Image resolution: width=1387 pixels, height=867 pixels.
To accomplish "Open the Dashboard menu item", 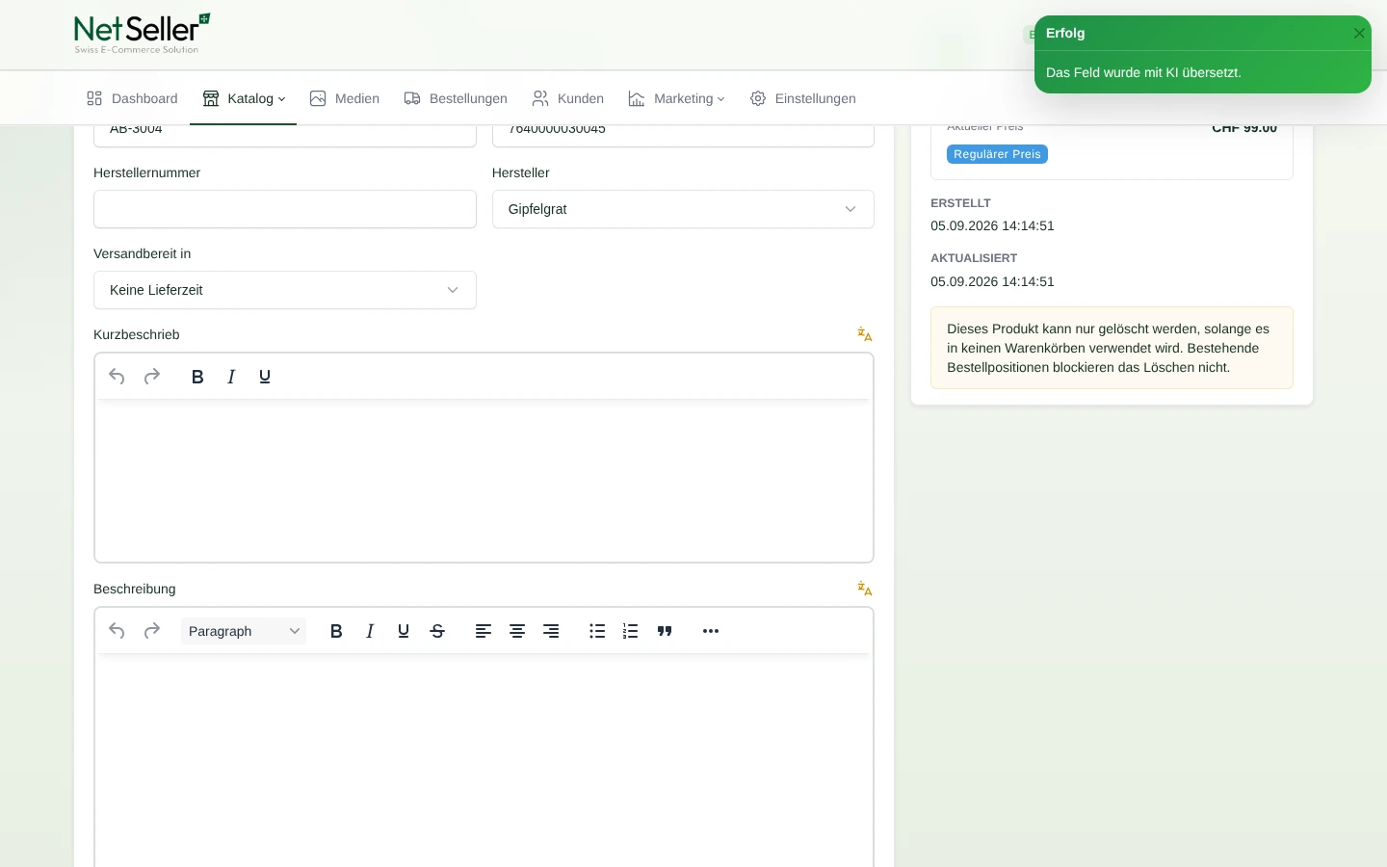I will 132,98.
